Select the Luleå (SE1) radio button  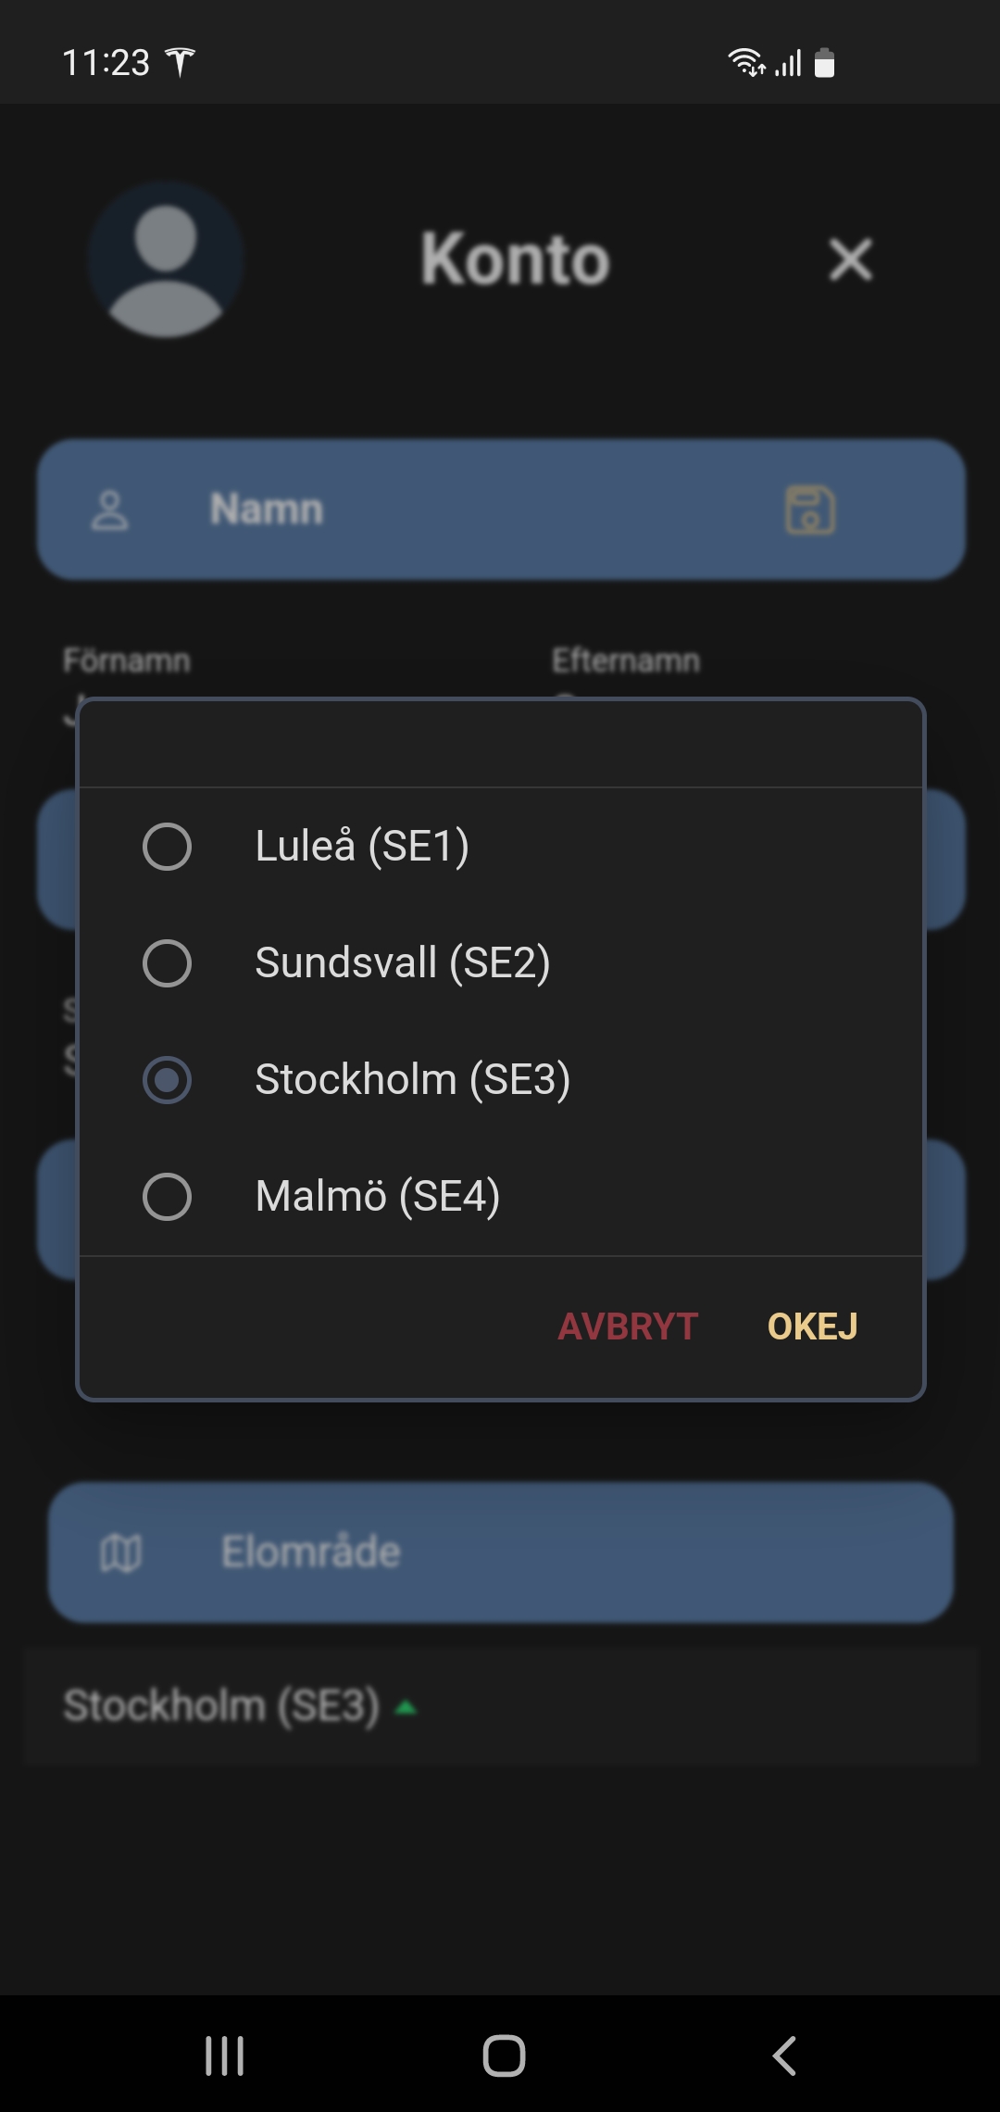coord(168,846)
